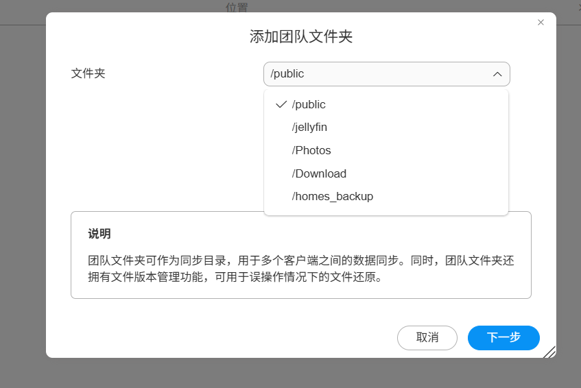Choose /Photos folder option
The width and height of the screenshot is (581, 388).
tap(386, 150)
